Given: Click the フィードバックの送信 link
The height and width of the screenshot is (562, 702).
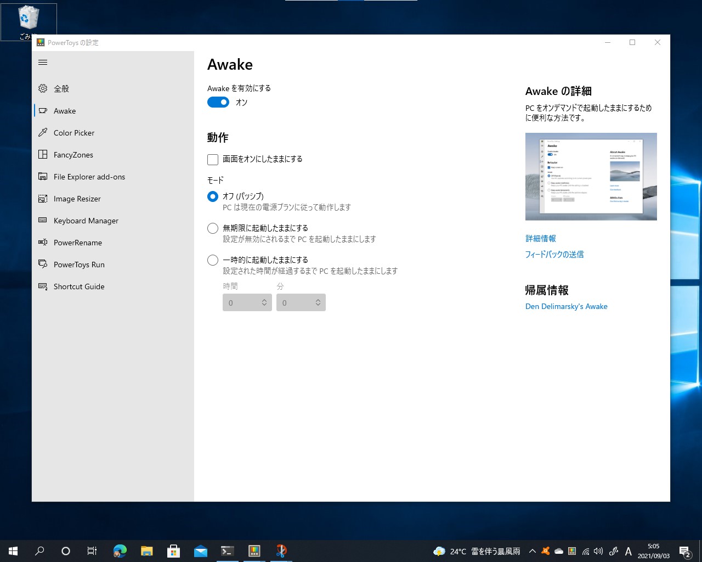Looking at the screenshot, I should [554, 254].
